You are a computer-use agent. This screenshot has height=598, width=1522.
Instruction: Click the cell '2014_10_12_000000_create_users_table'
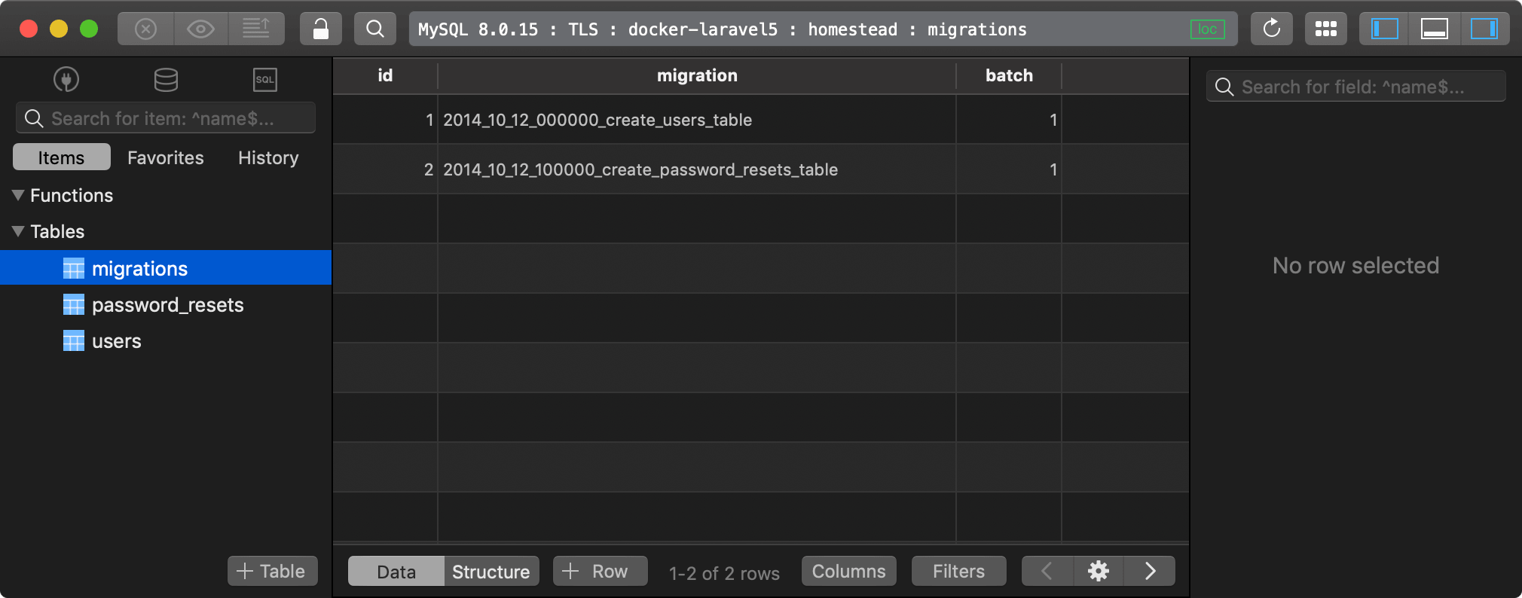697,120
